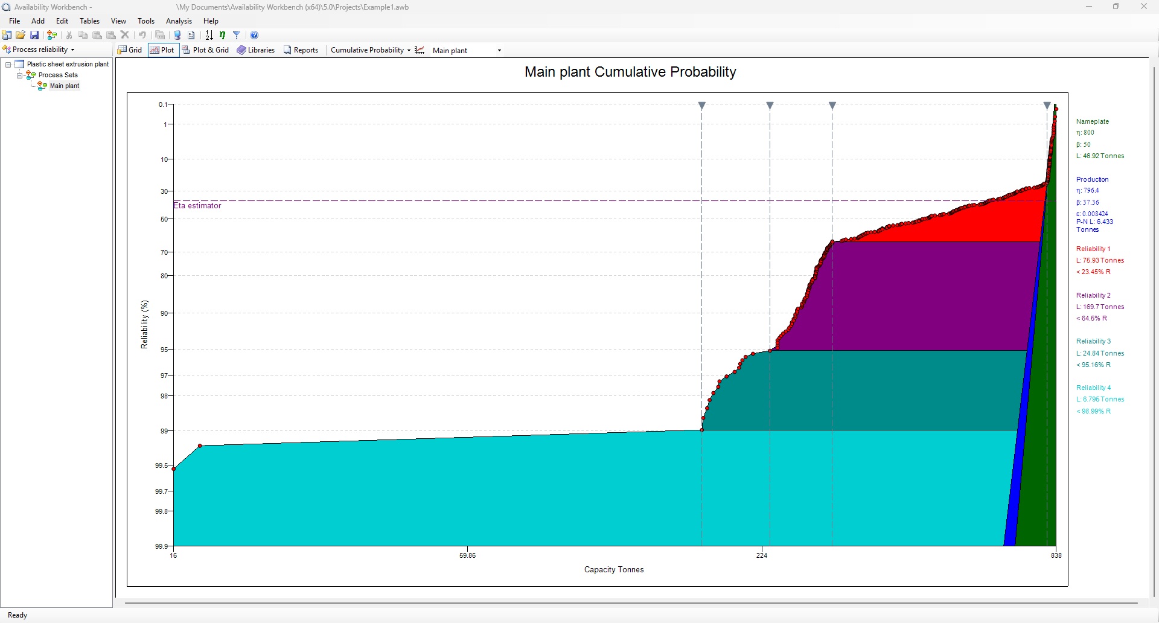Open the Analysis menu
1159x623 pixels.
(179, 21)
